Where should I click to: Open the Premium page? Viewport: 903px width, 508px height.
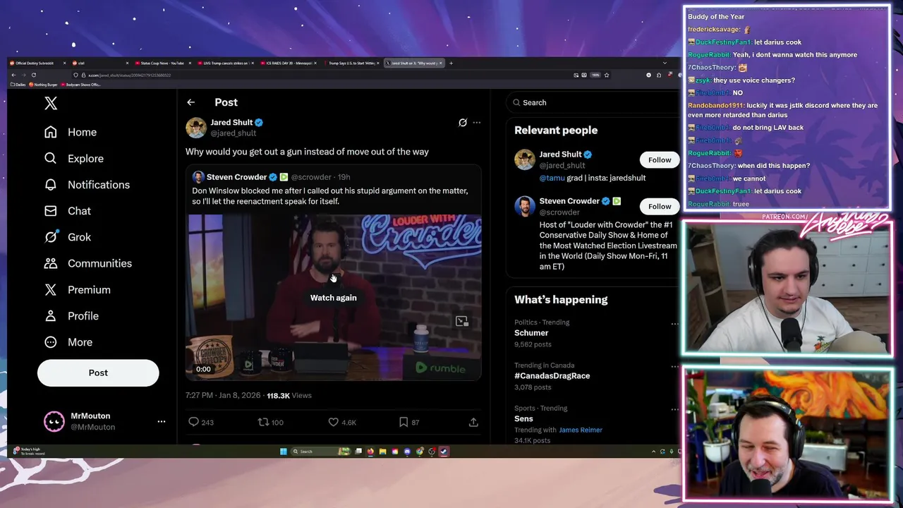click(78, 290)
